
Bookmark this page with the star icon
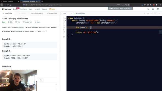coord(129,5)
